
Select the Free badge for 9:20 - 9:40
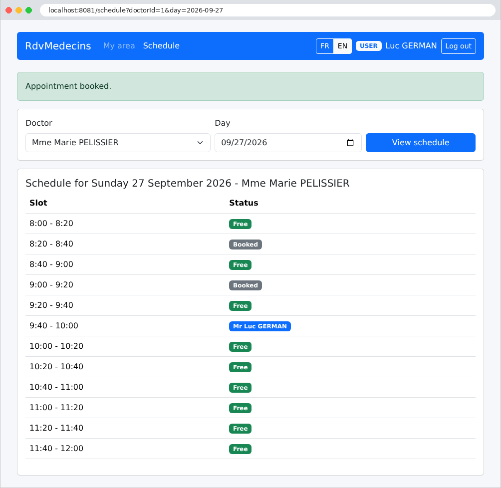(x=241, y=306)
